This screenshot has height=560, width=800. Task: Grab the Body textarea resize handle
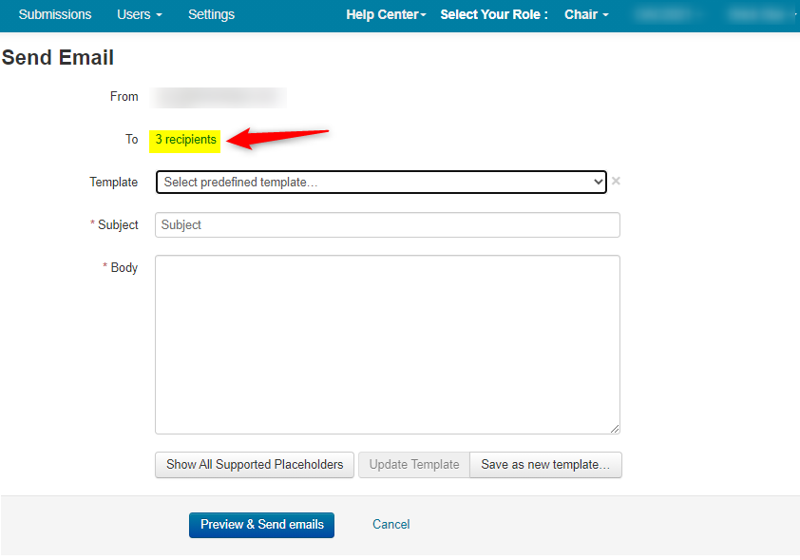pos(615,429)
